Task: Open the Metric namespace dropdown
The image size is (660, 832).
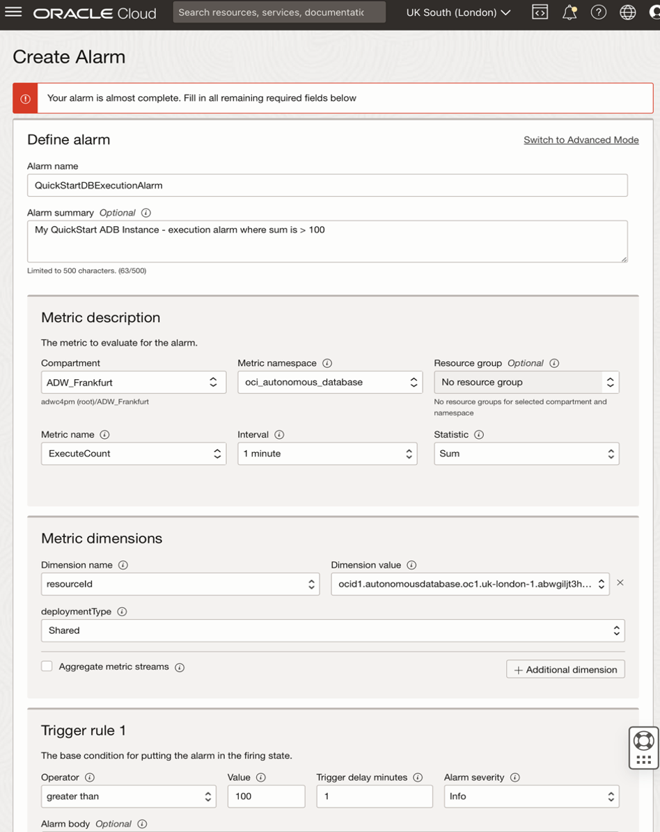Action: tap(330, 383)
